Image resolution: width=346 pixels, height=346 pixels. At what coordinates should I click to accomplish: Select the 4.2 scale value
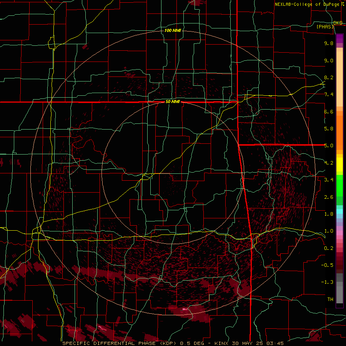coord(329,163)
